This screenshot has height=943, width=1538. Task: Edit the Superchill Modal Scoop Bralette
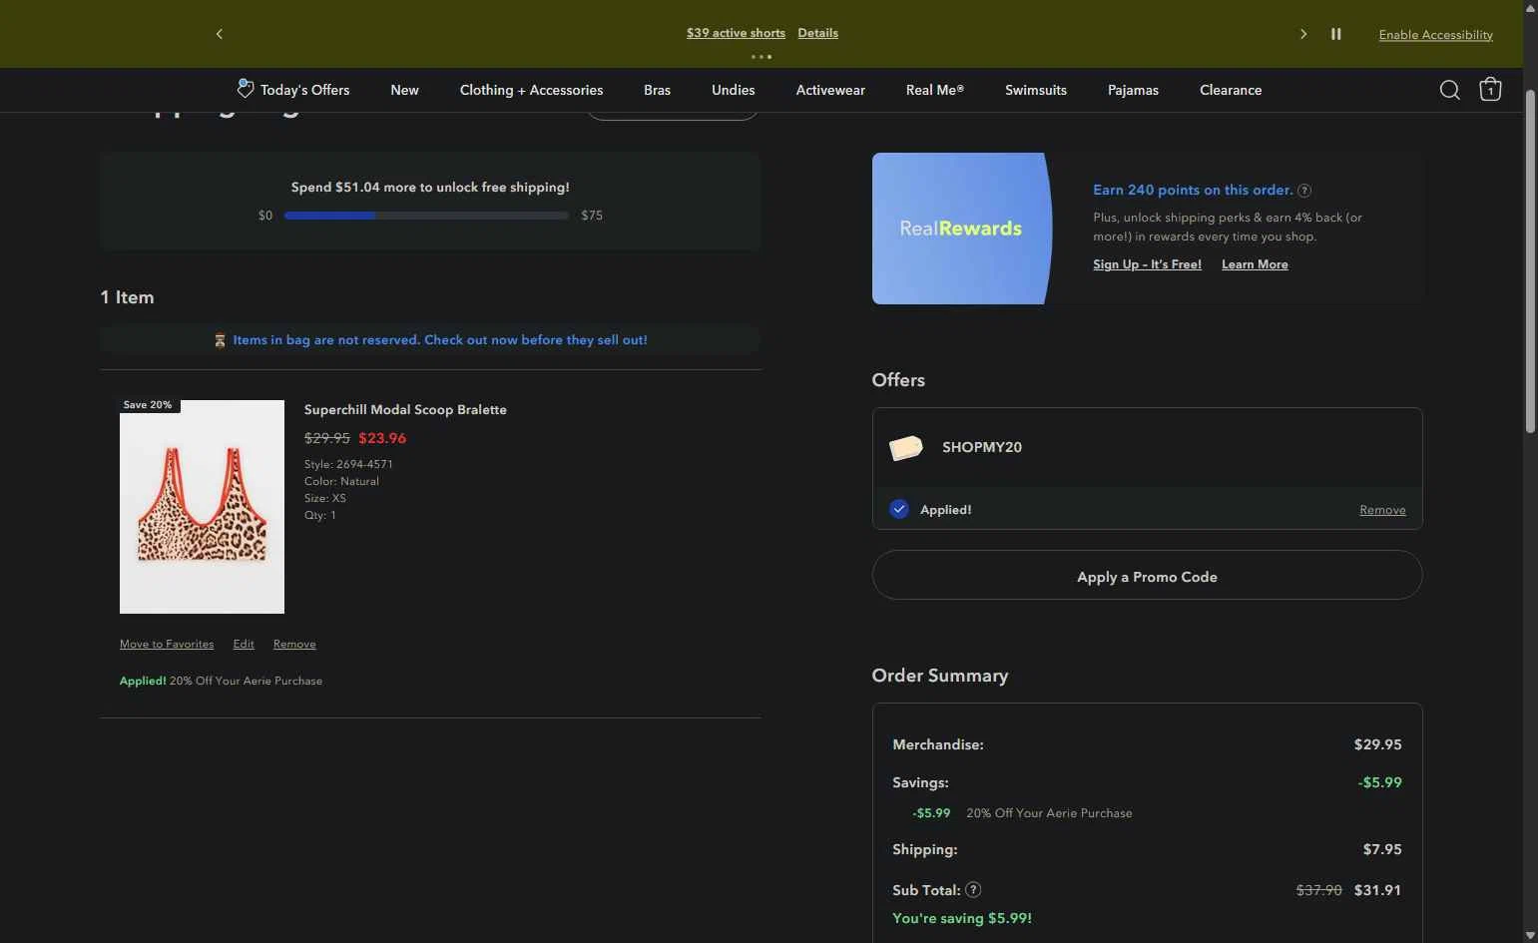244,644
